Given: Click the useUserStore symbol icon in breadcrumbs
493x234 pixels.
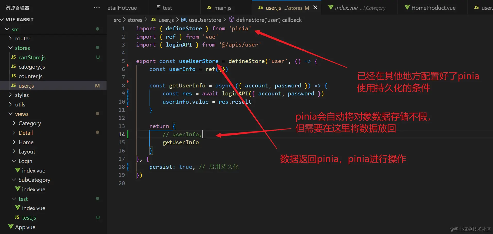Looking at the screenshot, I should 184,20.
